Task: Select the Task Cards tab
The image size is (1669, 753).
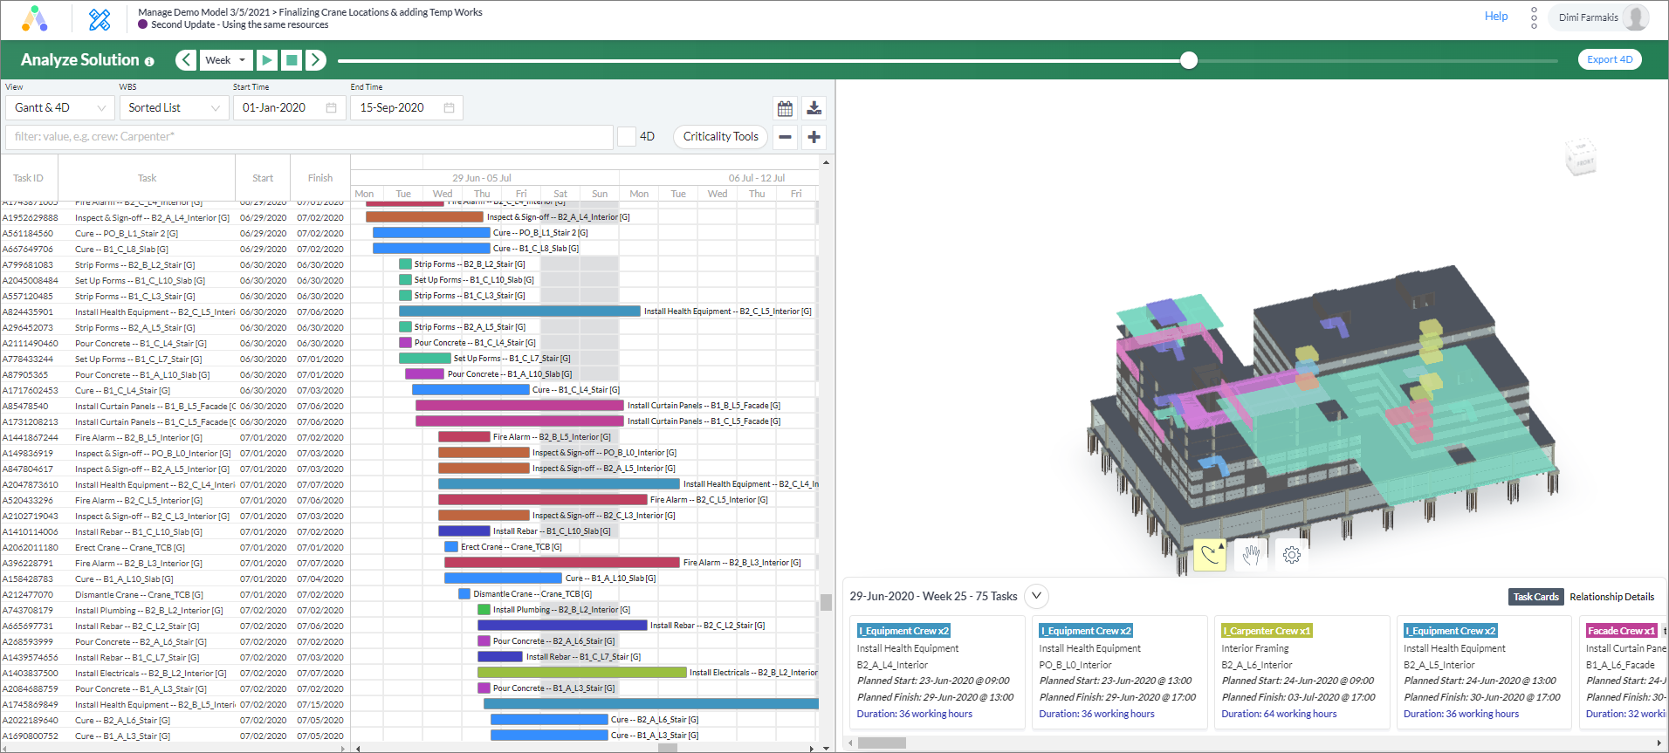Action: click(x=1535, y=597)
